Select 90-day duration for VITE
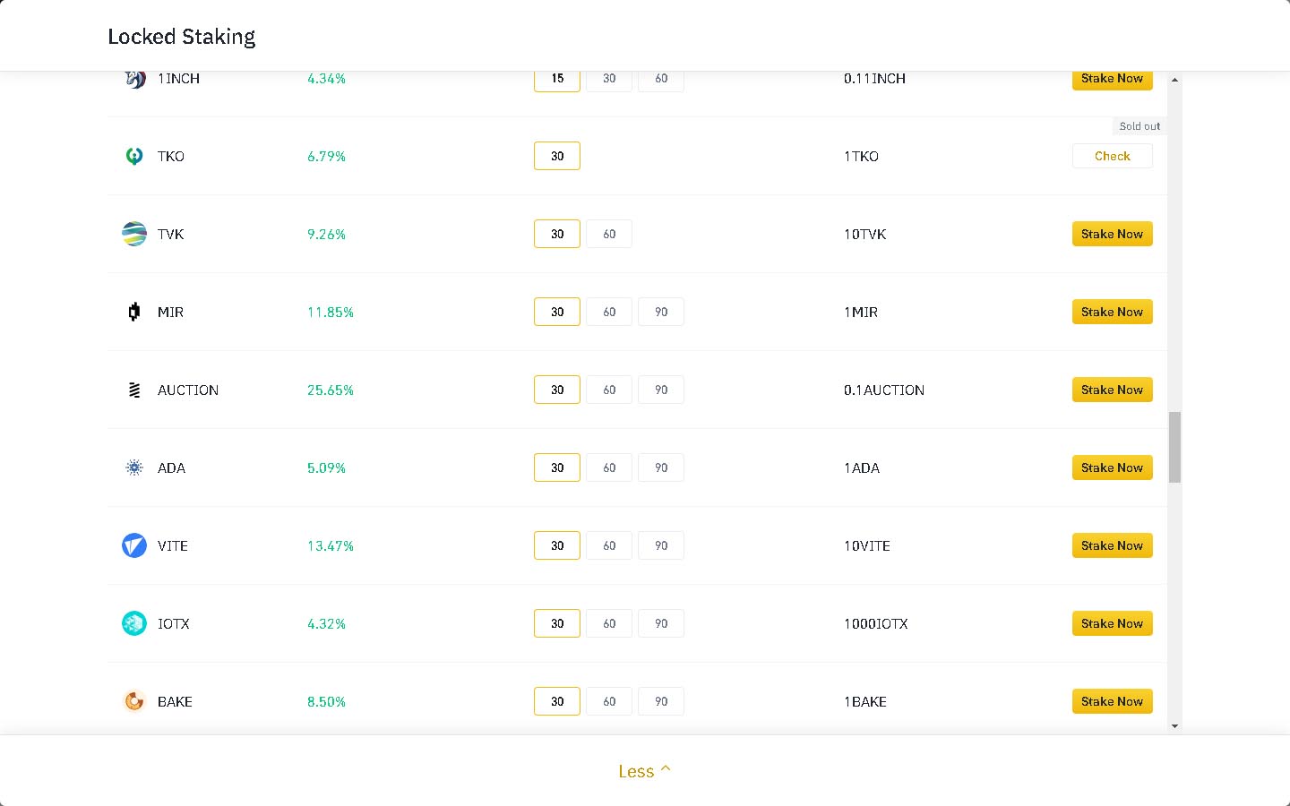 (661, 545)
